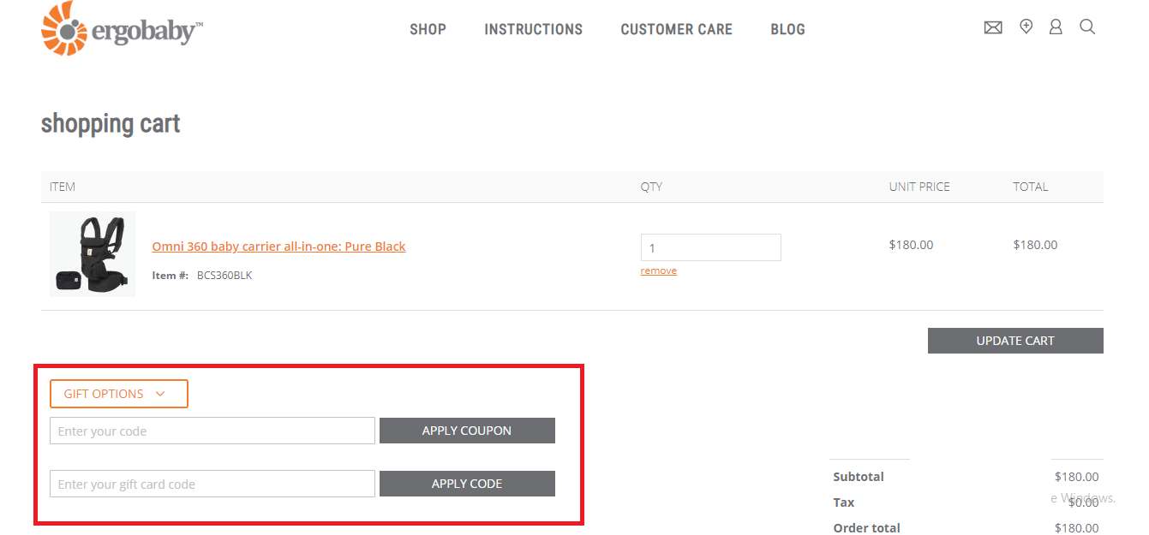Viewport: 1149px width, 535px height.
Task: Click the APPLY COUPON button
Action: coord(467,431)
